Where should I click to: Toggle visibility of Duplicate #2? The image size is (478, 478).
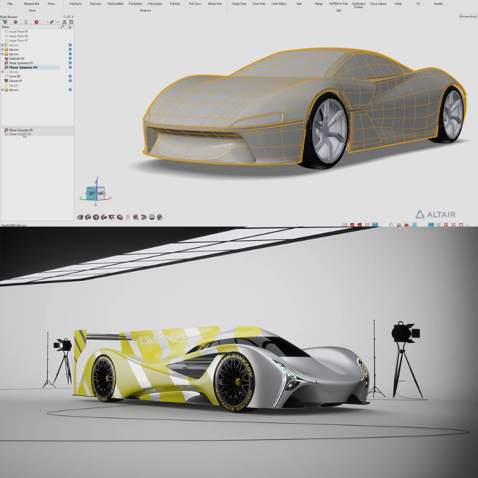(x=70, y=59)
